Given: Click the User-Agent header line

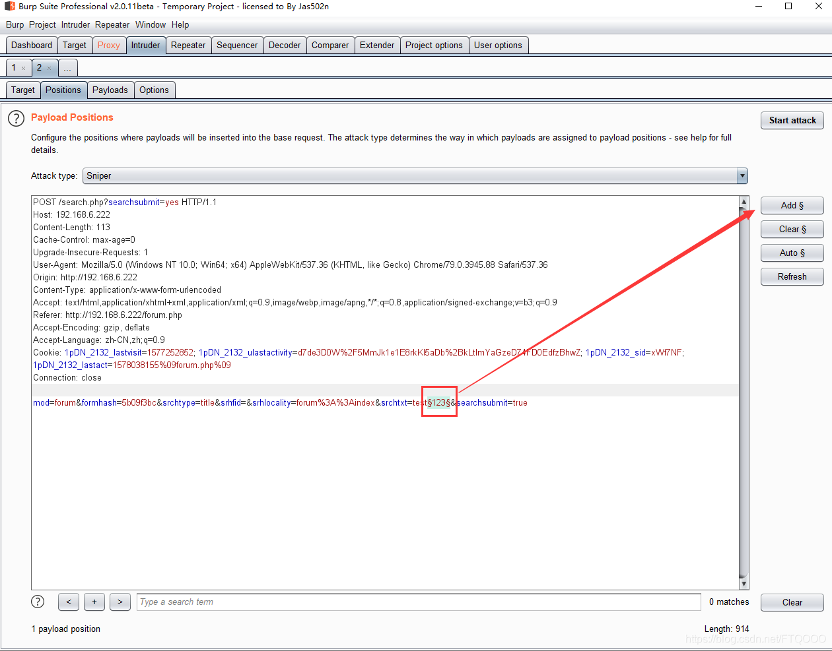Looking at the screenshot, I should [x=291, y=265].
